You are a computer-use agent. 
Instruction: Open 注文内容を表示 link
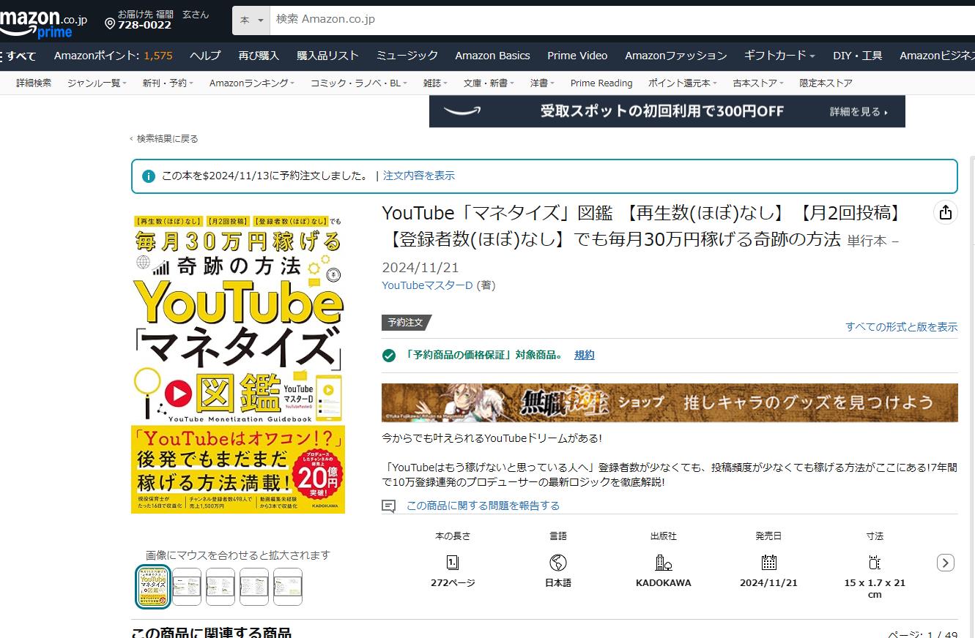(x=419, y=176)
